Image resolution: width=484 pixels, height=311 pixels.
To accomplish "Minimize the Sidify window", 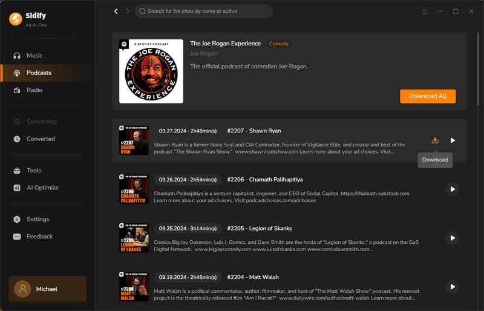I will [440, 11].
